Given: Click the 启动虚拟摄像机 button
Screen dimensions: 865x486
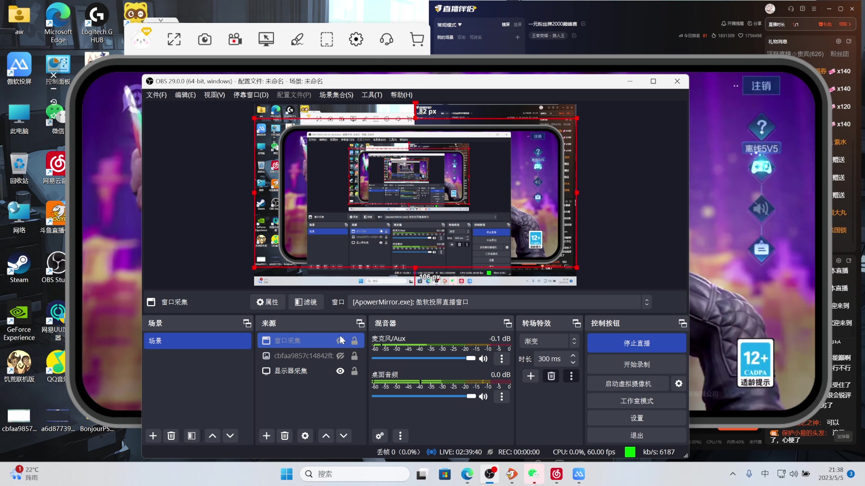Looking at the screenshot, I should coord(628,383).
